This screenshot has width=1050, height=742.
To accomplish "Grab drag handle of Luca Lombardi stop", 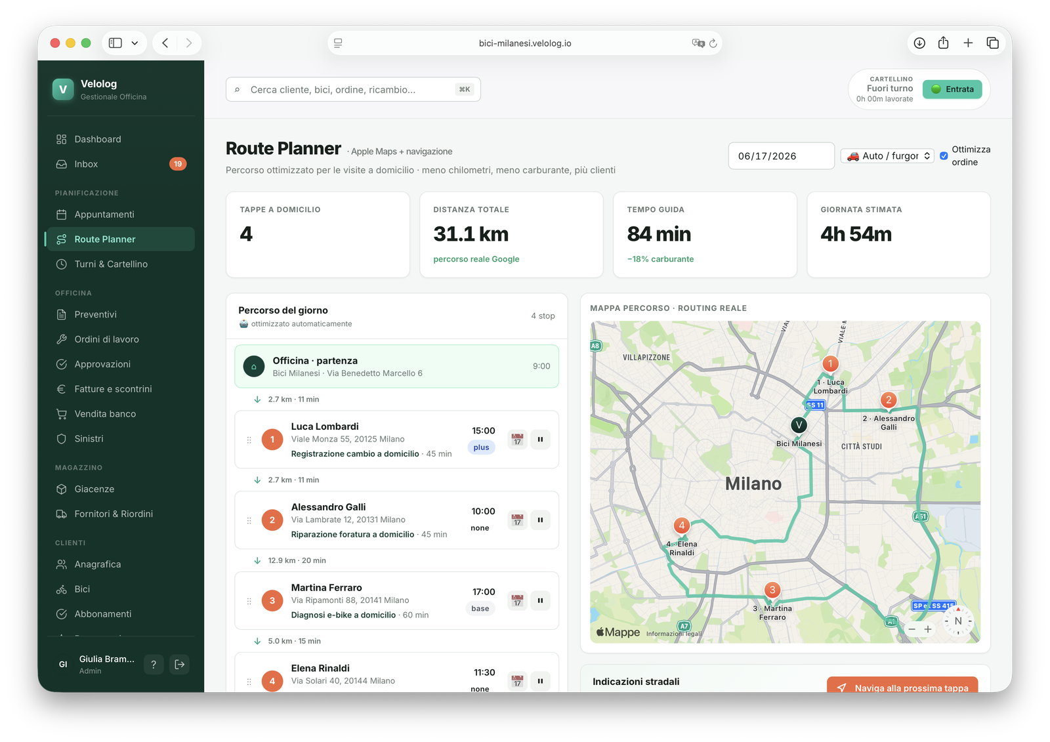I will tap(249, 440).
